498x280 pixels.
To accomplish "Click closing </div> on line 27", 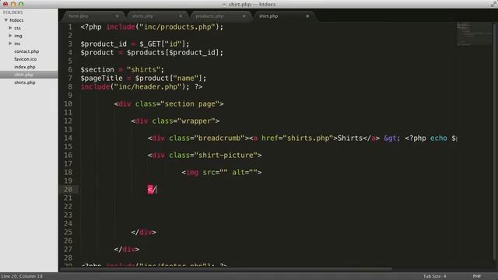I will click(x=127, y=250).
